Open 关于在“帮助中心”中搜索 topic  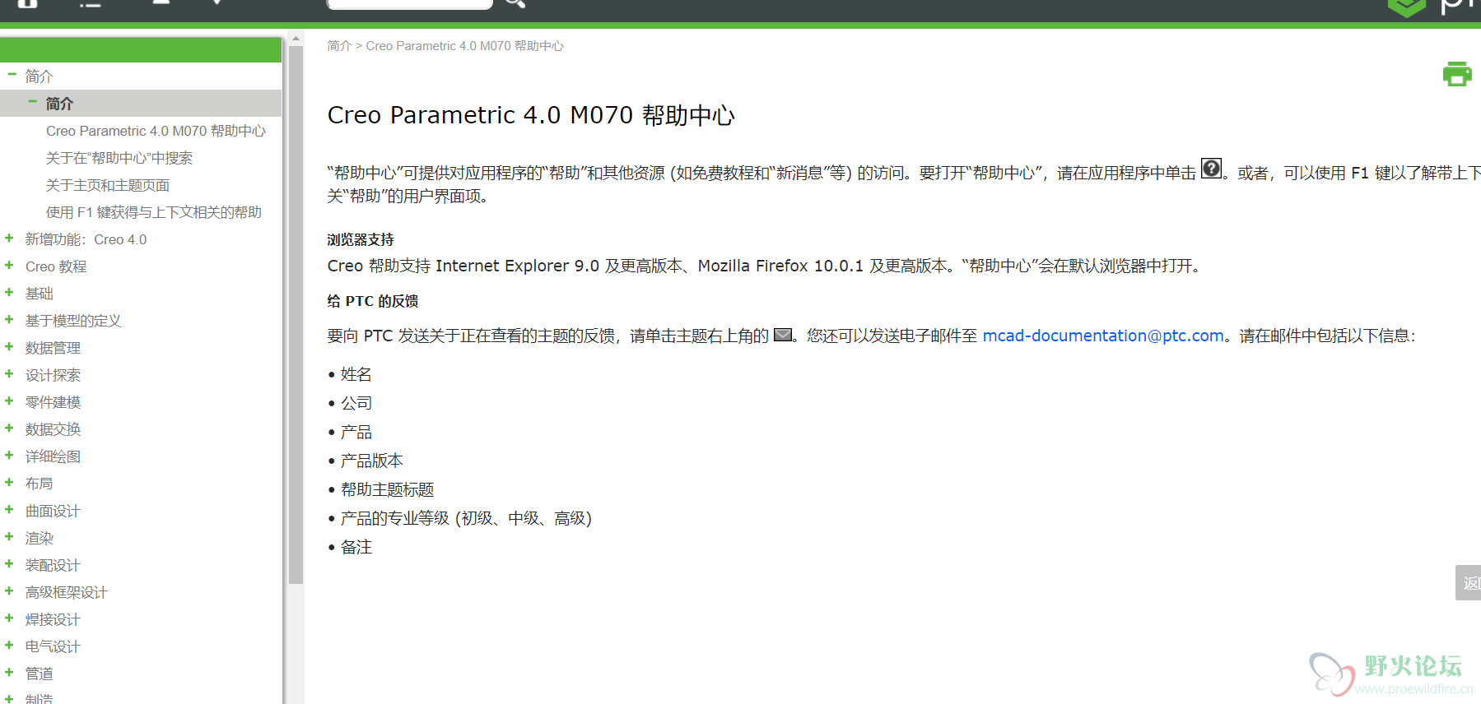[119, 158]
